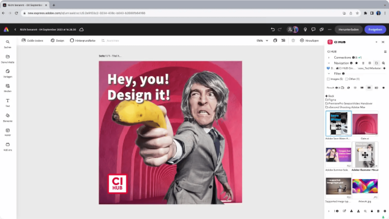This screenshot has width=389, height=219.
Task: Click the refresh icon in the Result row
Action: 349,88
